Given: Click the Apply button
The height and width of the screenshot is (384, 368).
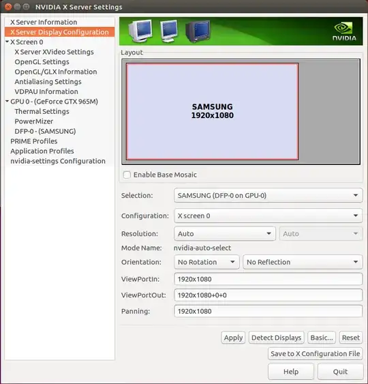Looking at the screenshot, I should [233, 338].
